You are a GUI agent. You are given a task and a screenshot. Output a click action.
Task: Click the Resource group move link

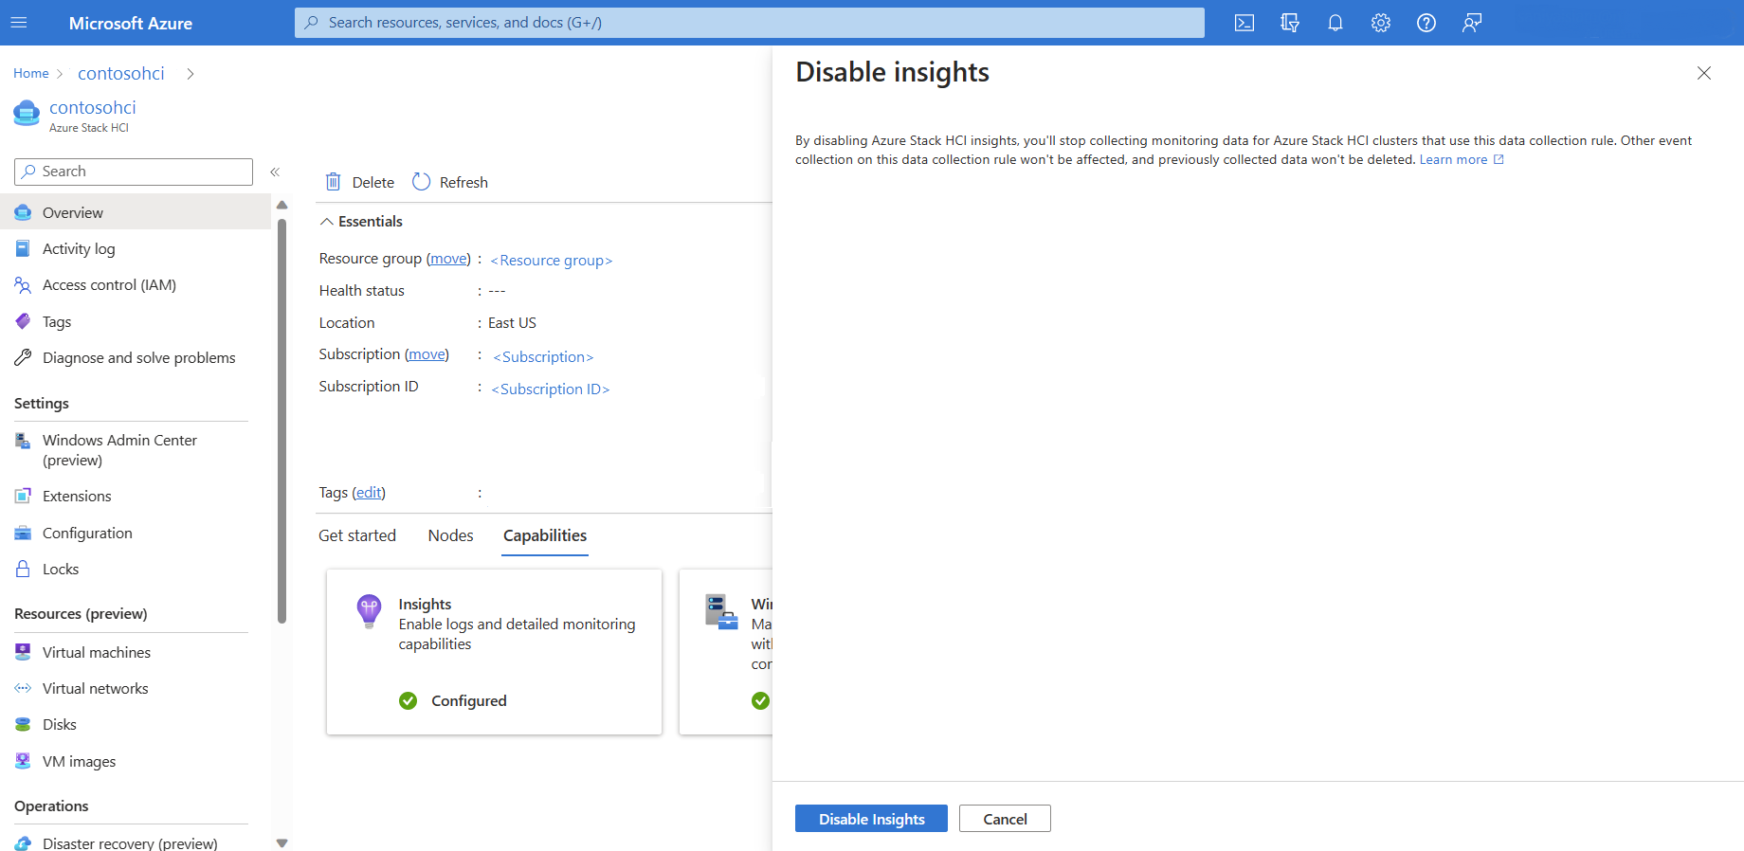pos(448,259)
